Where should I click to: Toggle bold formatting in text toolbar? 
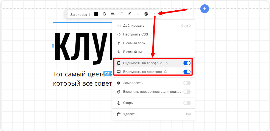point(105,14)
